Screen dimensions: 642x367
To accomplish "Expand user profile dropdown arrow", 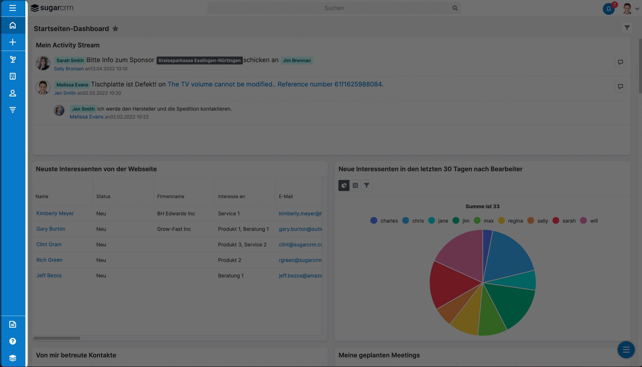I will 637,9.
